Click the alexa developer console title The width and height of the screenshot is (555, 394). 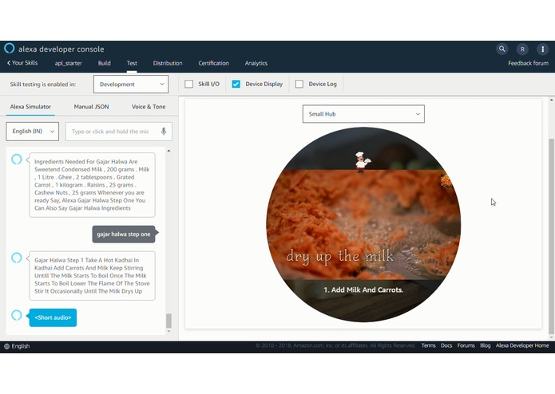pyautogui.click(x=61, y=49)
